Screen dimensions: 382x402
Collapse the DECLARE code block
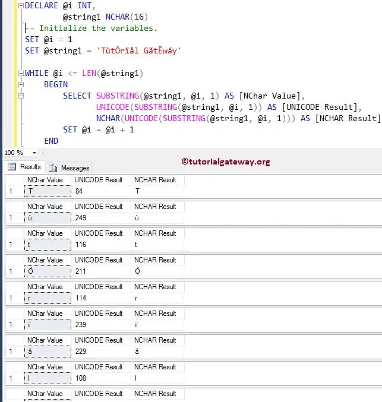[x=21, y=5]
